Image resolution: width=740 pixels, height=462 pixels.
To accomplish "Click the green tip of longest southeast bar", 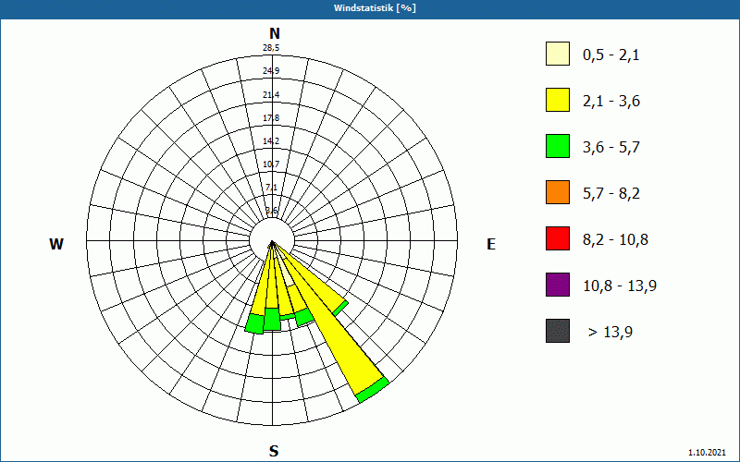I will (373, 390).
